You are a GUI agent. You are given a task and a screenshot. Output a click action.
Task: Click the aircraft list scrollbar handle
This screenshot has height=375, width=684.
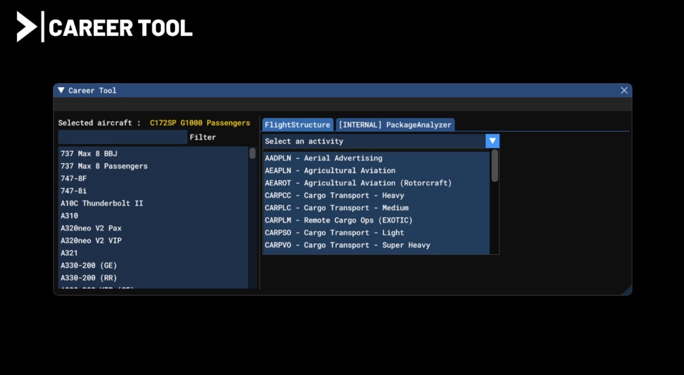click(252, 153)
